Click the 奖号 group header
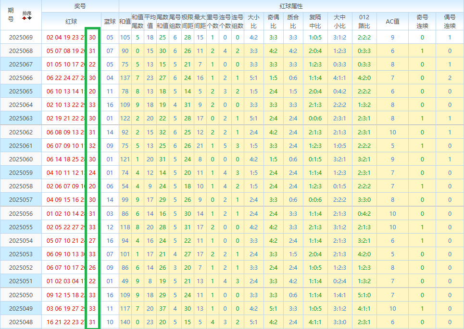Image resolution: width=464 pixels, height=329 pixels. click(x=80, y=6)
